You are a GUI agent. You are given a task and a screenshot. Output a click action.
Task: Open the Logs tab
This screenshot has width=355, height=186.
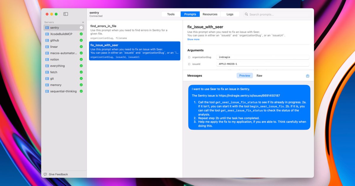click(230, 14)
